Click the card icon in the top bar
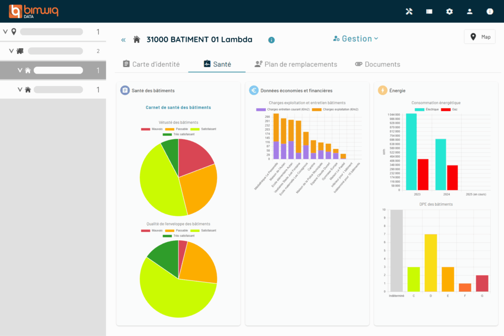The width and height of the screenshot is (504, 336). [x=429, y=11]
